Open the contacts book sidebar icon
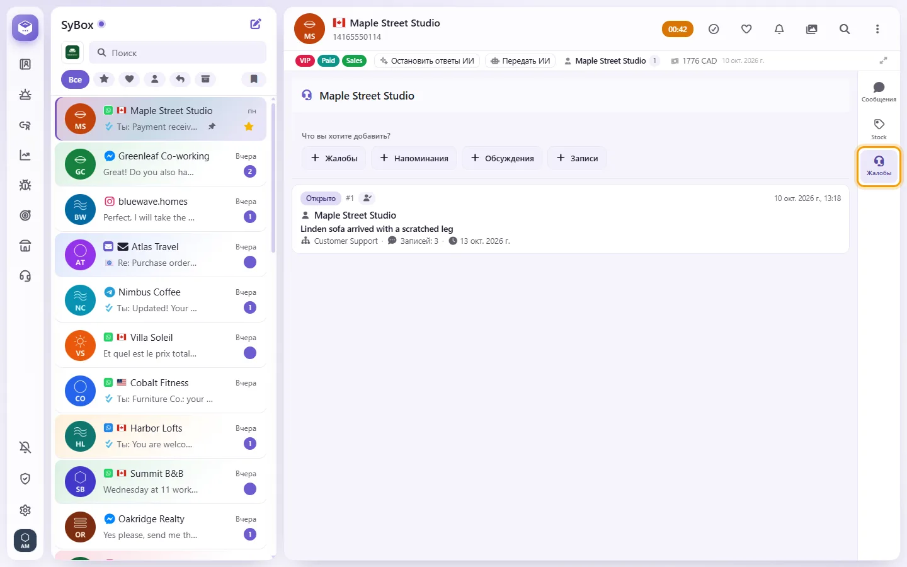Screen dimensions: 907x567 tap(25, 64)
